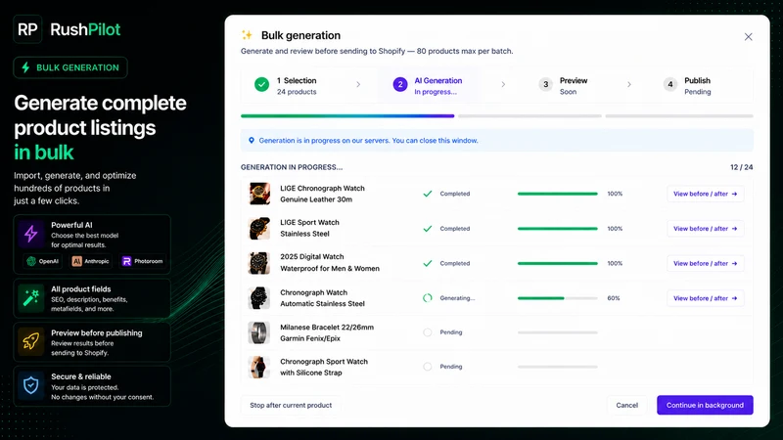
Task: Click the green checkmark on Selection step
Action: pos(261,85)
